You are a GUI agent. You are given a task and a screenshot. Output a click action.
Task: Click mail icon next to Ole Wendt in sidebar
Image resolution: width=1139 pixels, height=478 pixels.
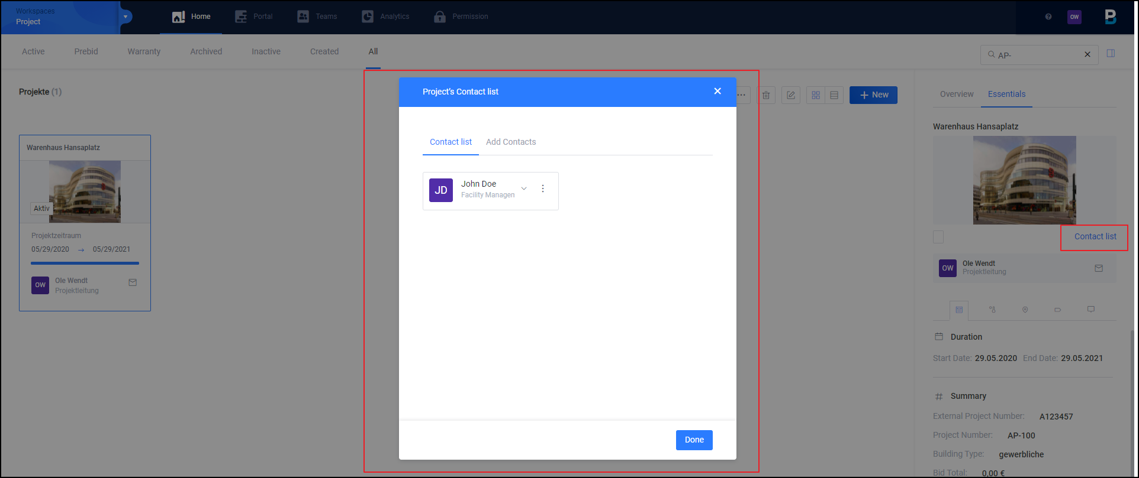point(1099,268)
